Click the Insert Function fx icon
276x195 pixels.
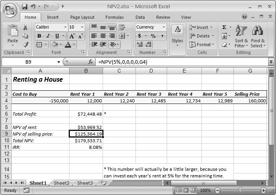91,62
